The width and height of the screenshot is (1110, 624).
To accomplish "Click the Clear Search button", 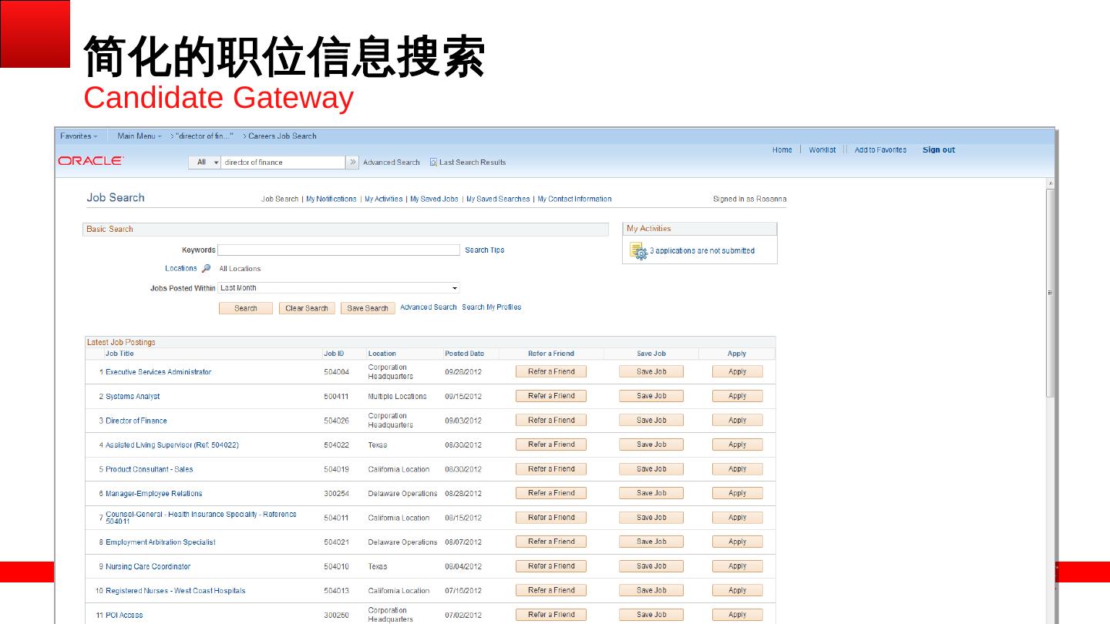I will click(x=307, y=308).
